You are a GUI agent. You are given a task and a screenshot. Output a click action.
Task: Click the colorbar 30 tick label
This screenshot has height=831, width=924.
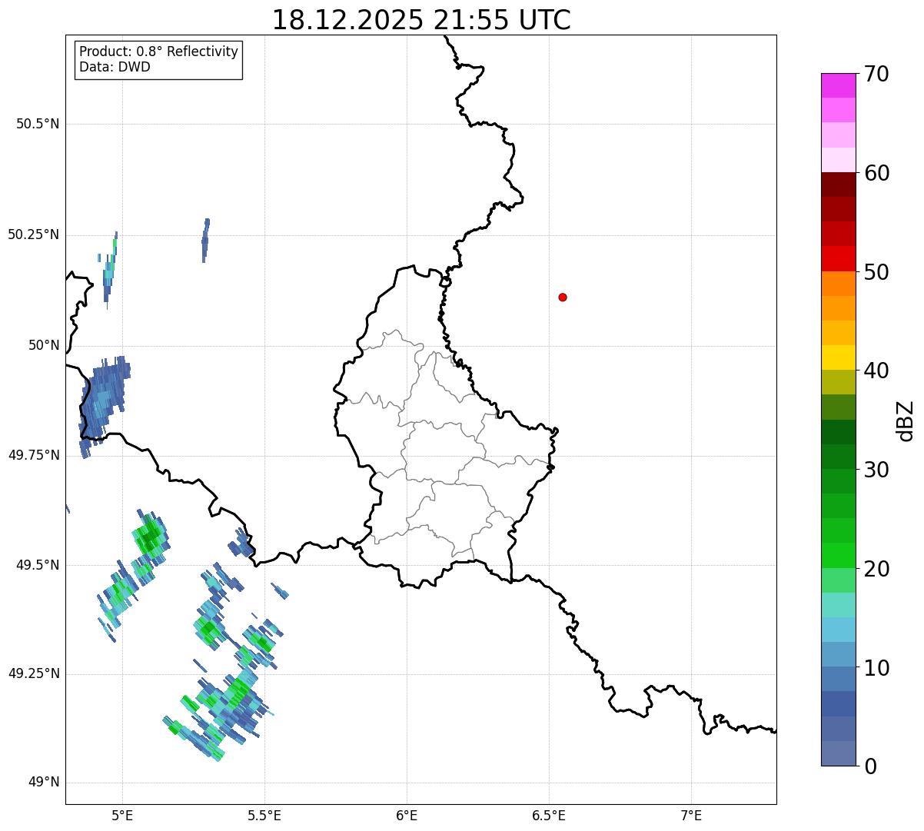tap(876, 470)
